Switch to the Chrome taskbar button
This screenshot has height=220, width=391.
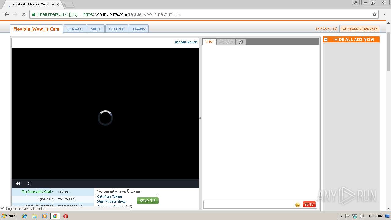point(55,216)
